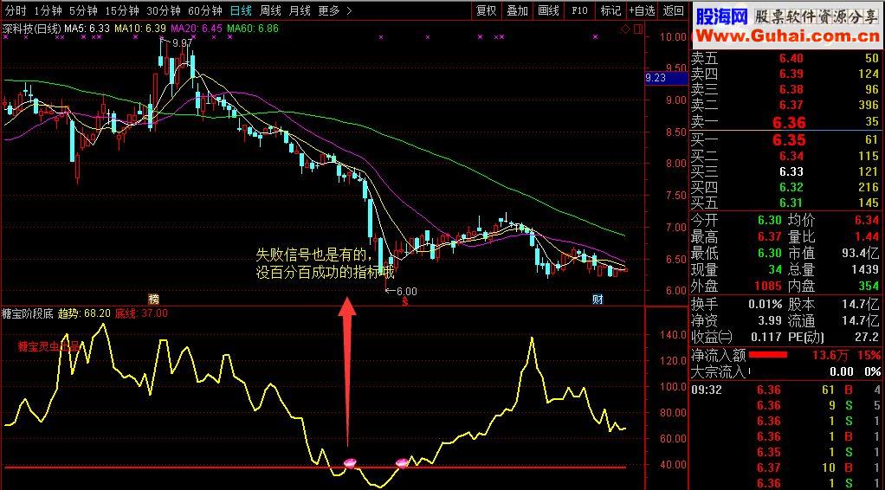Image resolution: width=885 pixels, height=490 pixels.
Task: Click the MA60: 6.86 legend
Action: pyautogui.click(x=253, y=29)
